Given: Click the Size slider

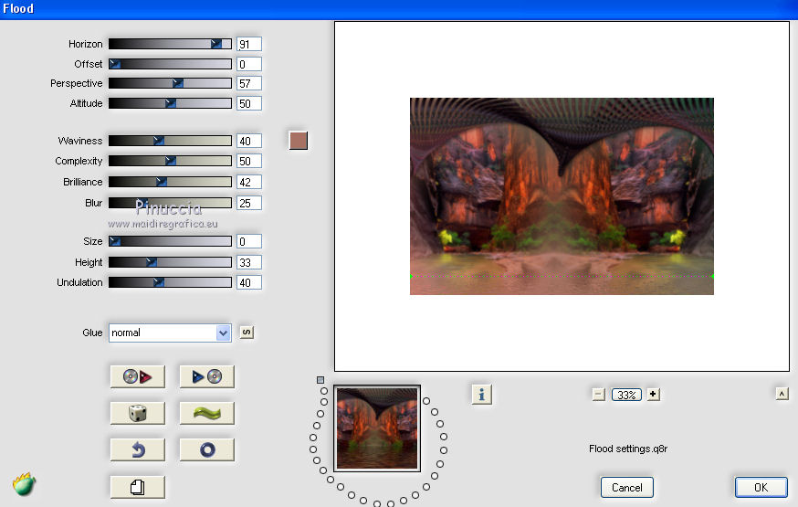Looking at the screenshot, I should [x=170, y=241].
